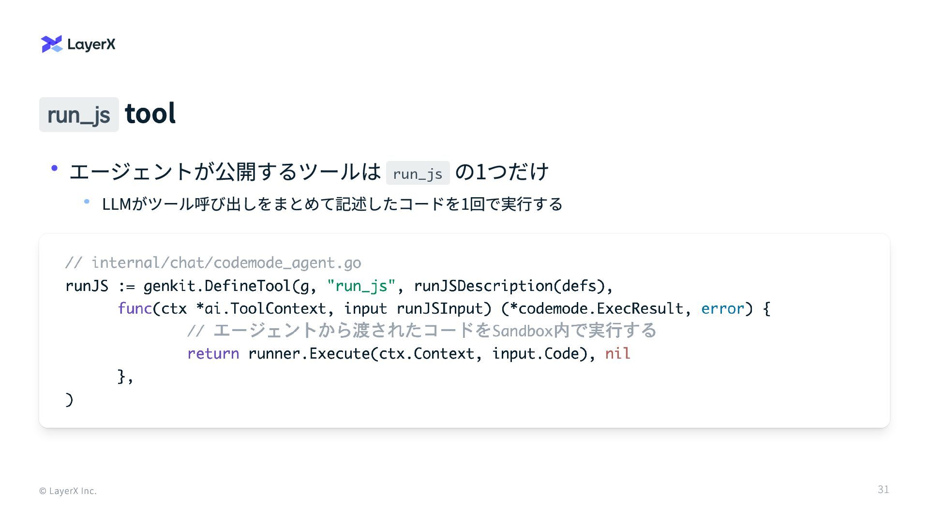The image size is (929, 522).
Task: Select the run_js title badge
Action: [x=79, y=115]
